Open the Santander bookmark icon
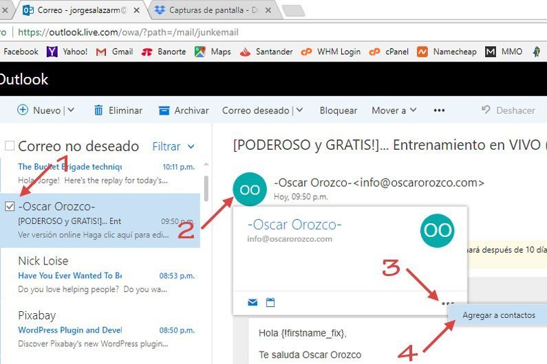 [x=245, y=52]
